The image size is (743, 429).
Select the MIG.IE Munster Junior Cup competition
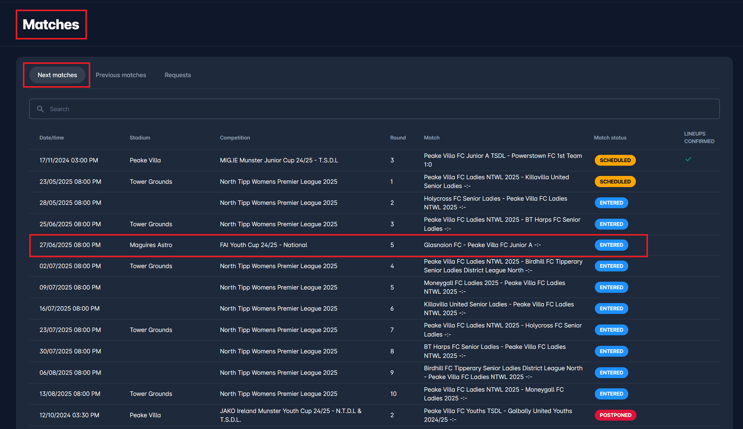(279, 160)
